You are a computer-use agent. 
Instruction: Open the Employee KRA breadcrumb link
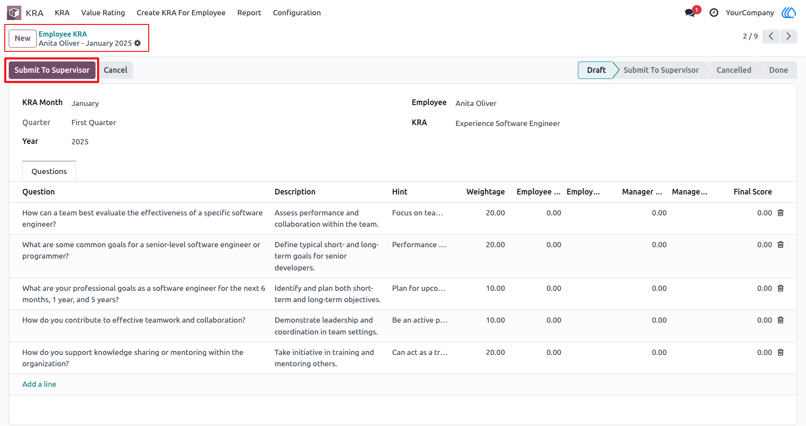63,34
